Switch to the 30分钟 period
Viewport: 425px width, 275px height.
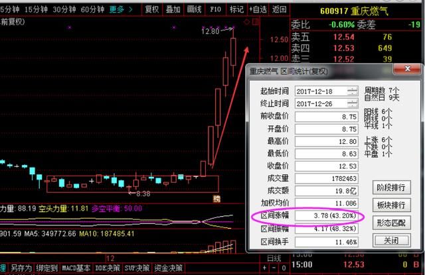click(64, 10)
